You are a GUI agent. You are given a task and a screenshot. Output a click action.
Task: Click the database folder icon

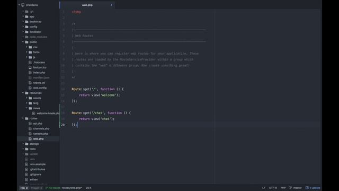pos(26,32)
